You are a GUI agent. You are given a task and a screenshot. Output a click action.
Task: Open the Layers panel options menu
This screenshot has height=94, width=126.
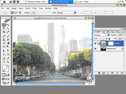(125, 32)
